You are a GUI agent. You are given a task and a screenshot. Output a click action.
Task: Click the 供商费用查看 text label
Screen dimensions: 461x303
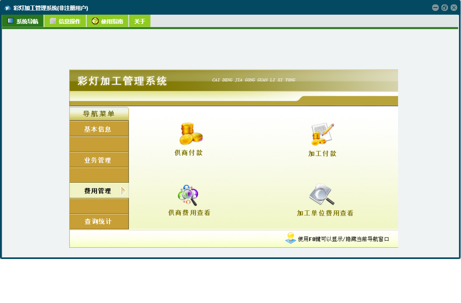pyautogui.click(x=189, y=213)
